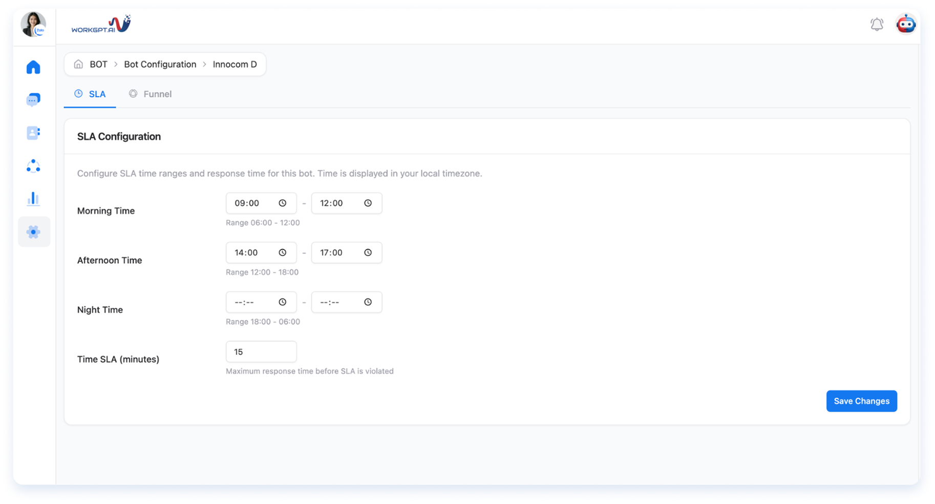Click the SLA Configuration heading
This screenshot has width=935, height=504.
119,137
